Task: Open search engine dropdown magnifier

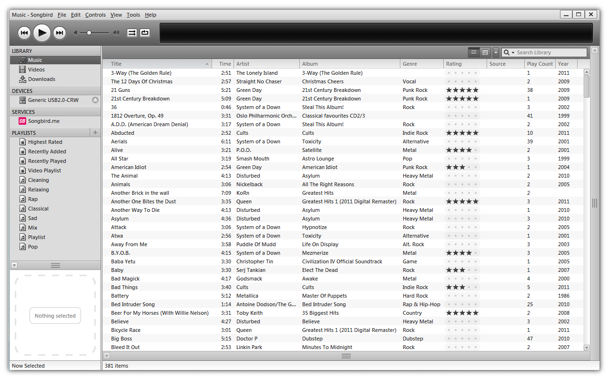Action: 509,52
